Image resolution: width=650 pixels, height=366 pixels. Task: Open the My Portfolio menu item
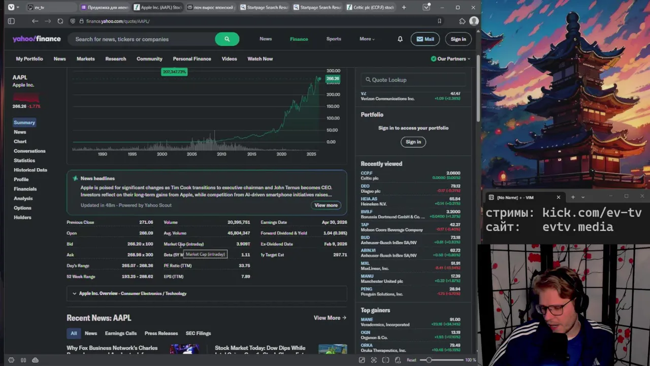29,59
